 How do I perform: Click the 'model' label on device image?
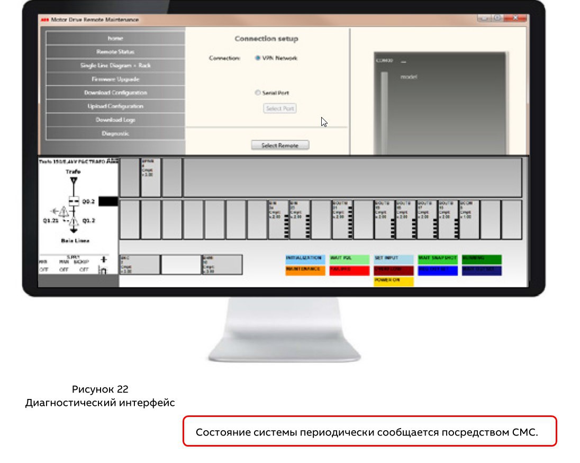click(x=409, y=77)
